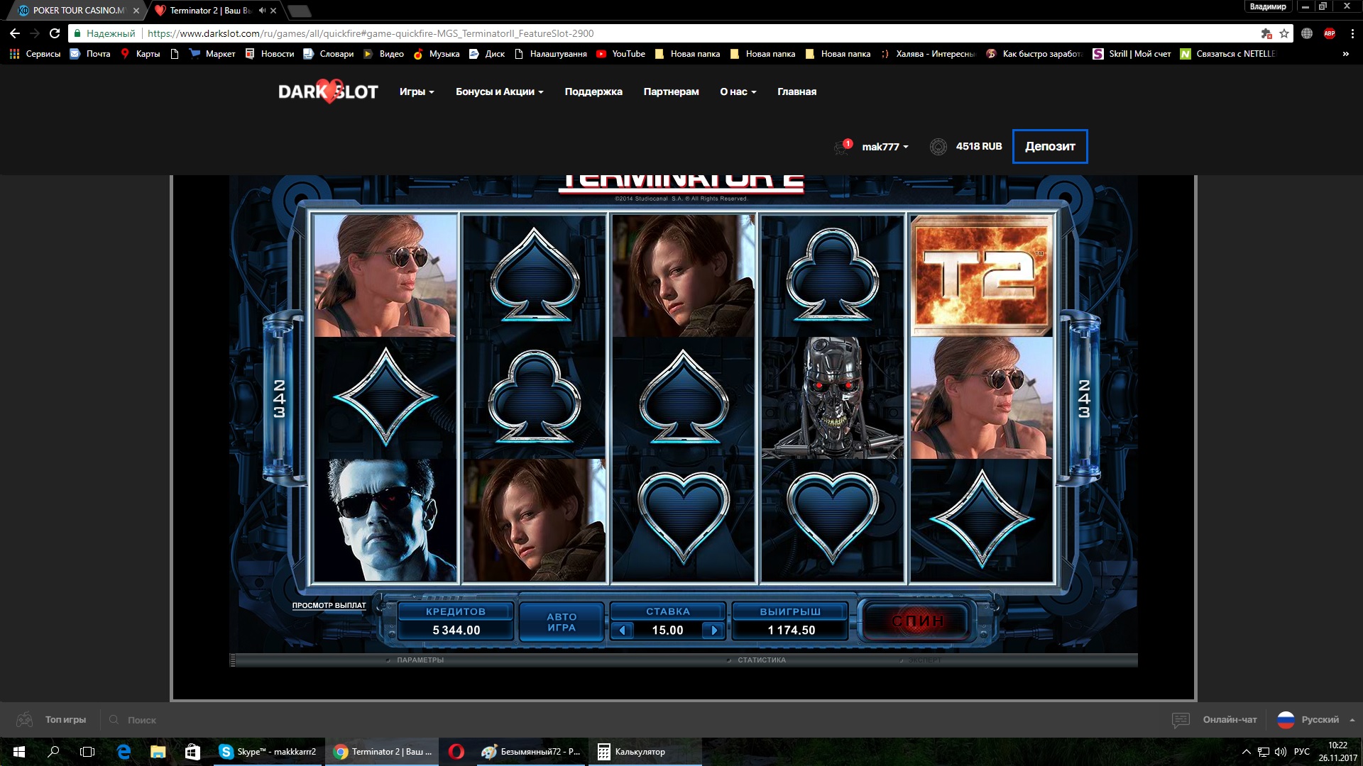Image resolution: width=1363 pixels, height=766 pixels.
Task: Click the chip icon beside 4518 RUB
Action: pyautogui.click(x=938, y=147)
